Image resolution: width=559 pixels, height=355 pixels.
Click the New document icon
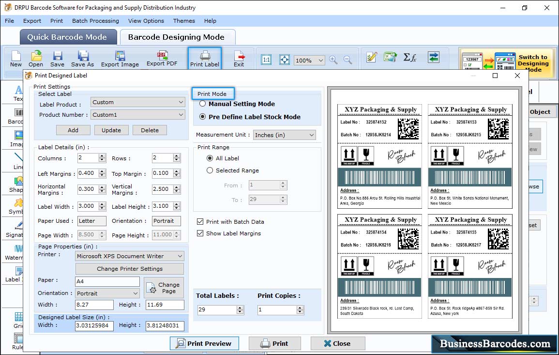[x=15, y=59]
